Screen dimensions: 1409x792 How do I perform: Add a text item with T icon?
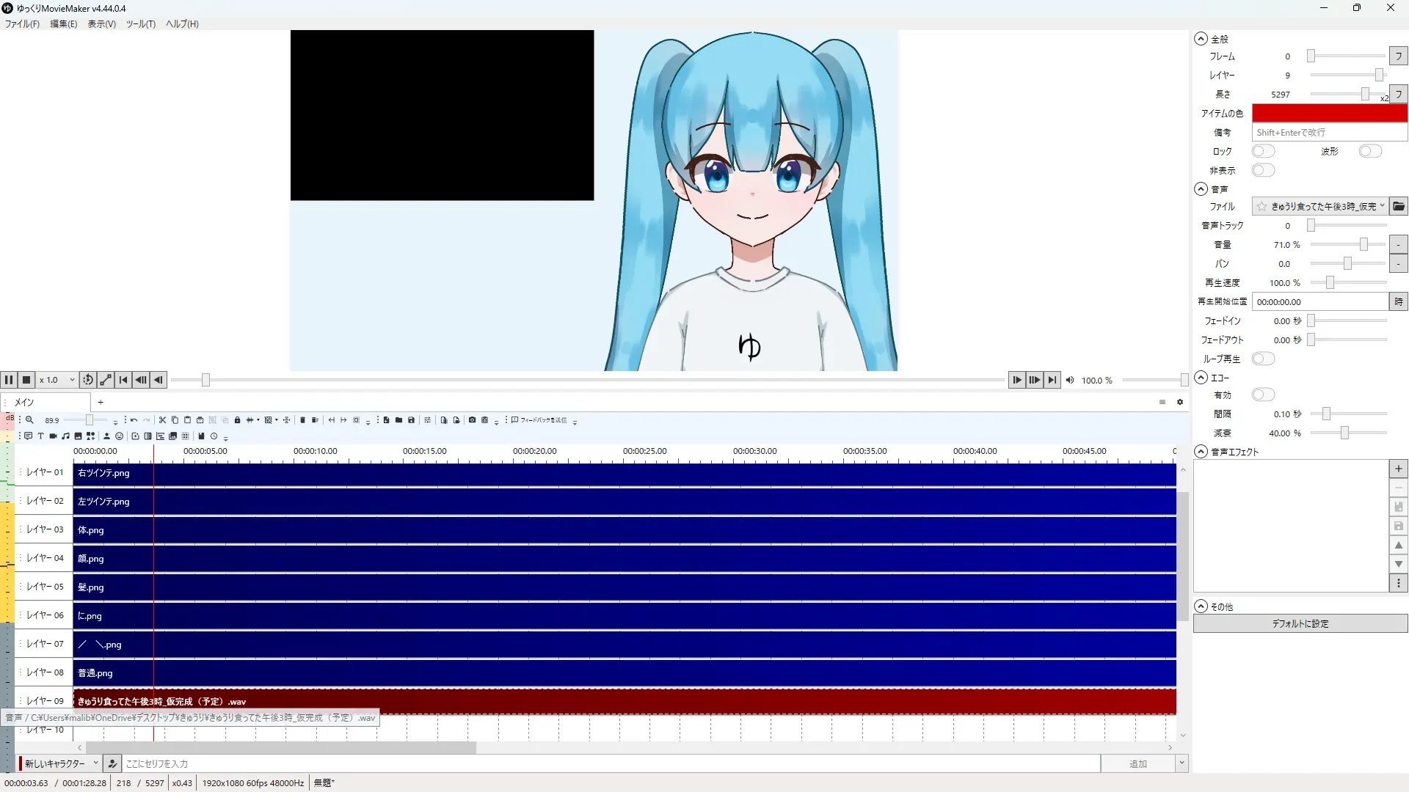tap(40, 436)
